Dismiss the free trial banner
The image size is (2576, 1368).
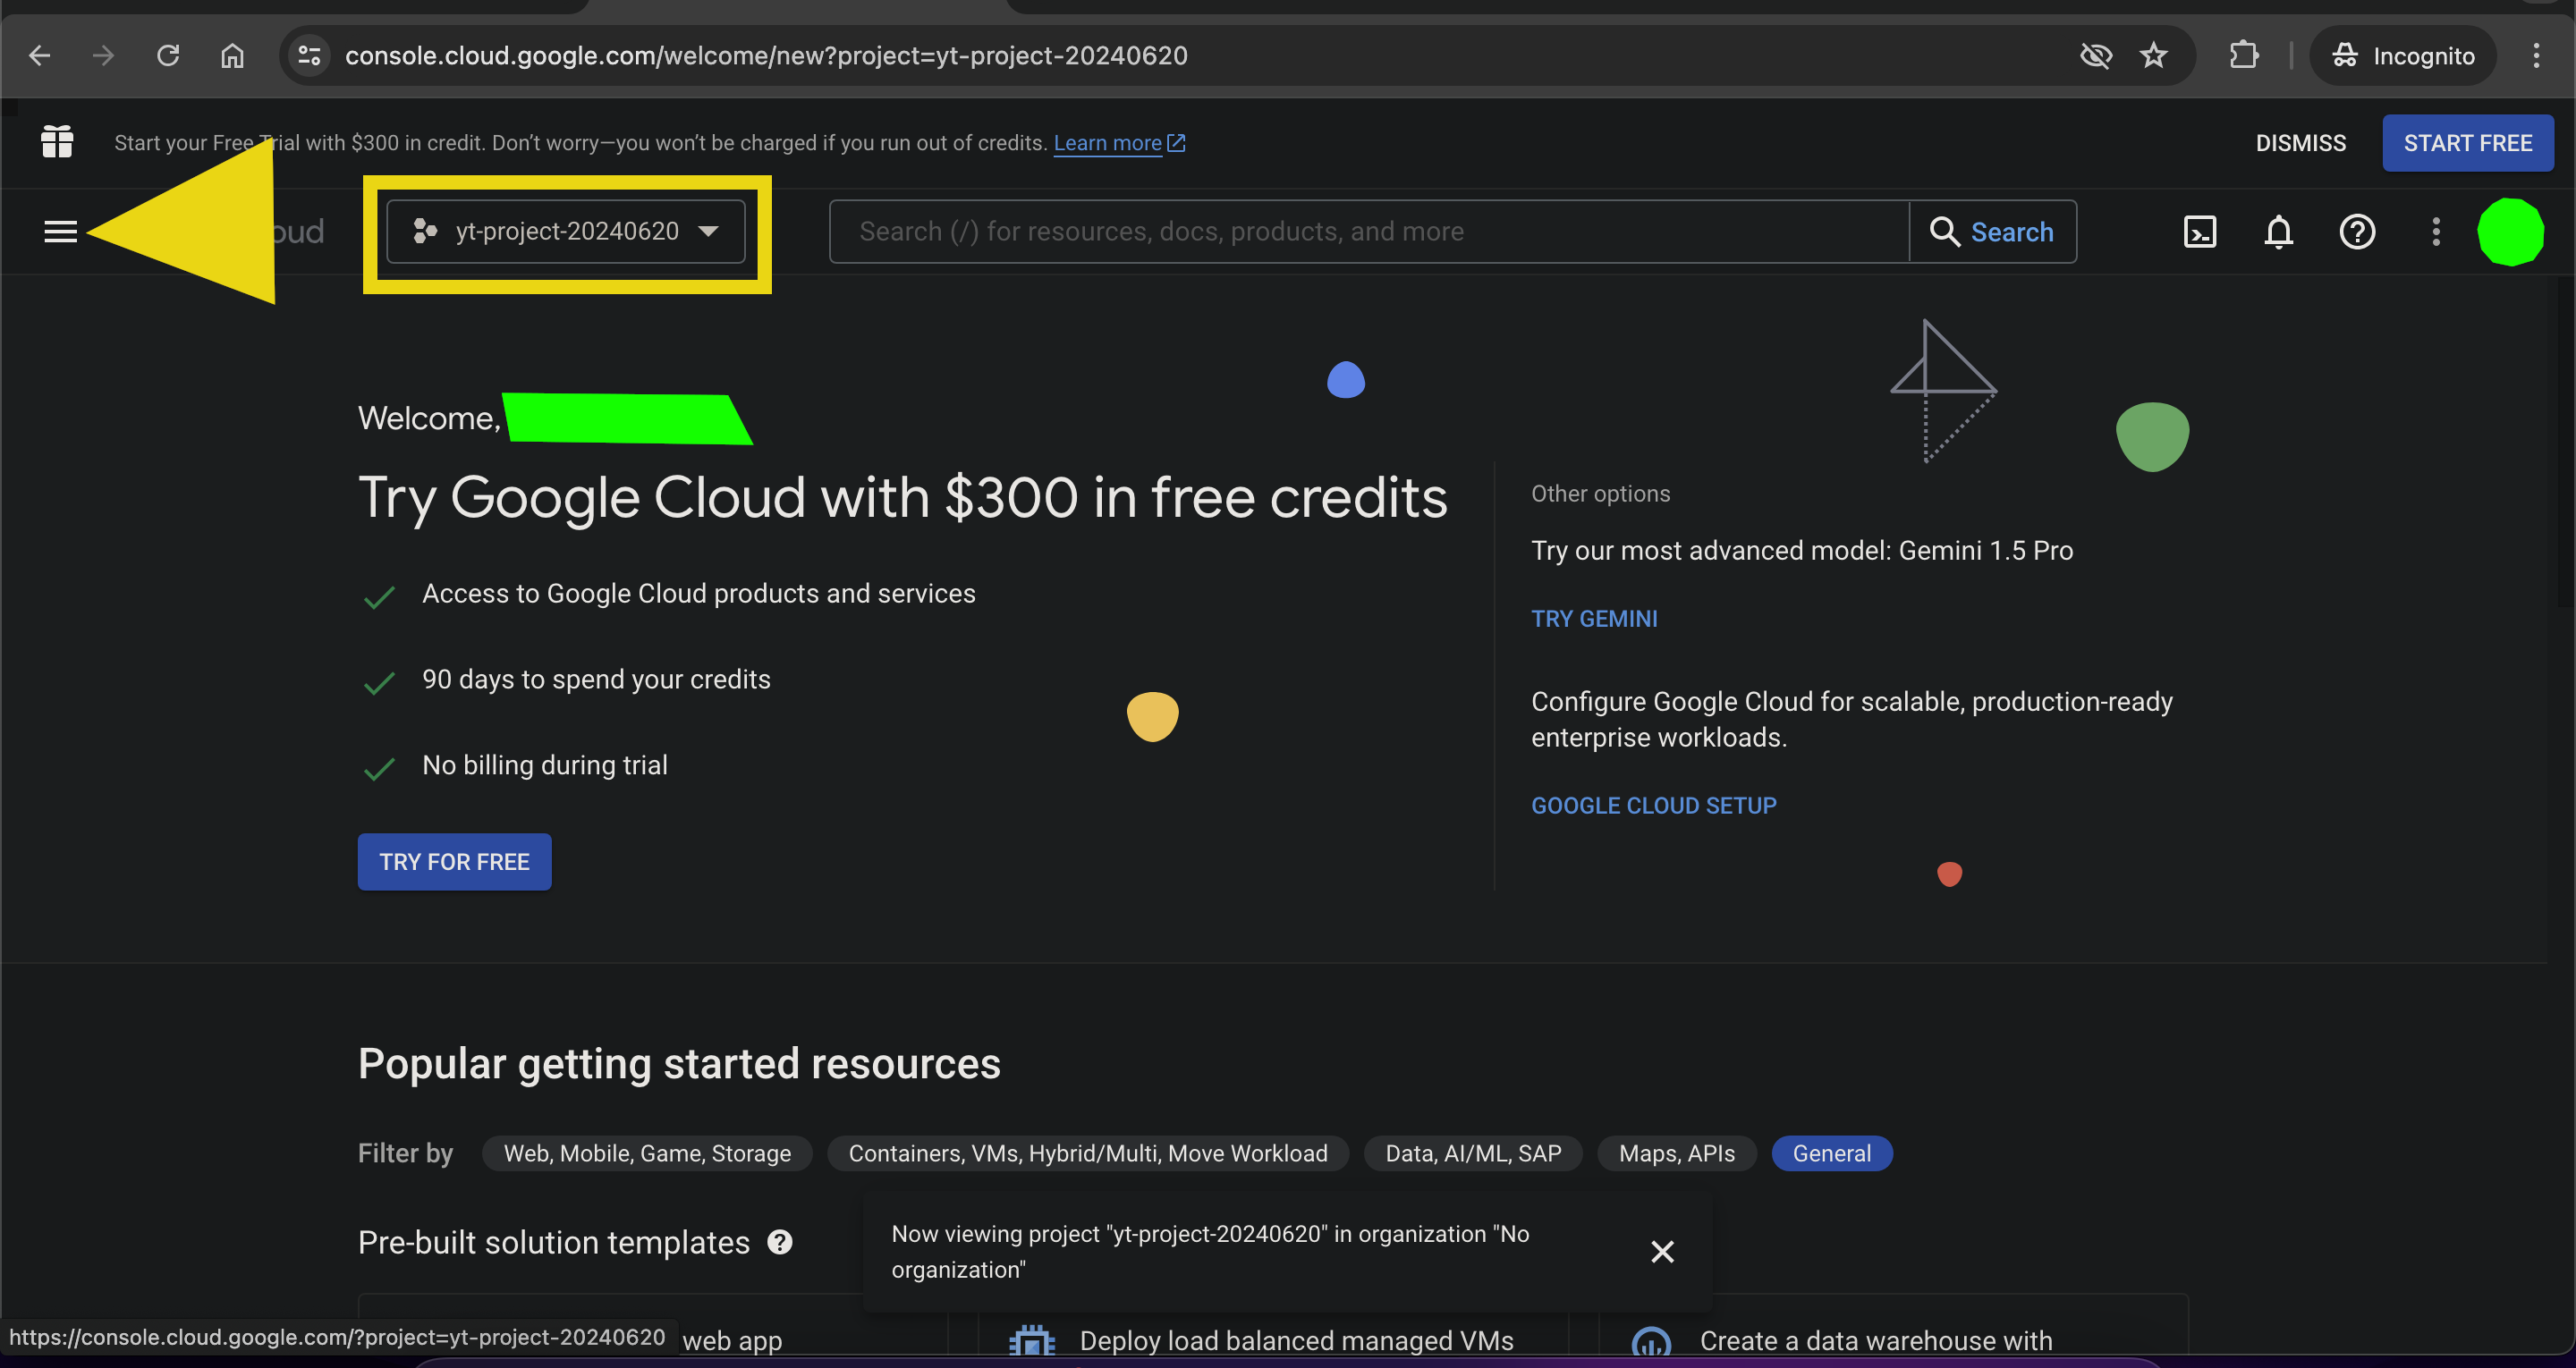pyautogui.click(x=2300, y=143)
